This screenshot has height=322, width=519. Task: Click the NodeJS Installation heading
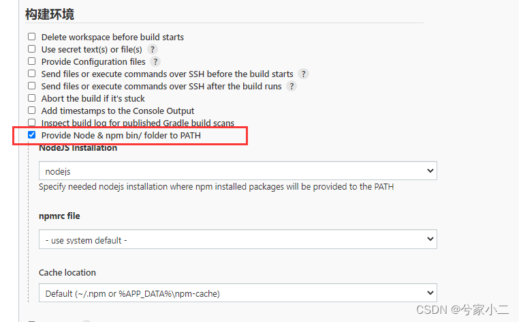pyautogui.click(x=78, y=148)
